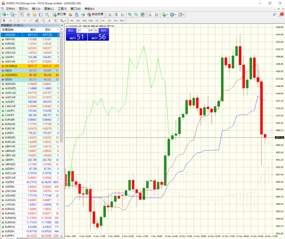Toggle the Market Watch window
This screenshot has height=239, width=285.
pyautogui.click(x=22, y=15)
